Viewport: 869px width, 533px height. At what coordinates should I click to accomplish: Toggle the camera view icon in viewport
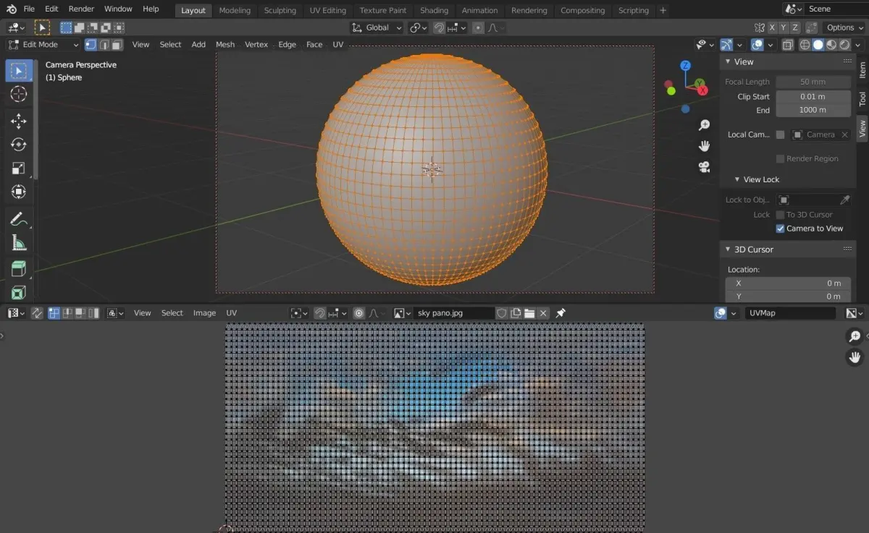(704, 167)
